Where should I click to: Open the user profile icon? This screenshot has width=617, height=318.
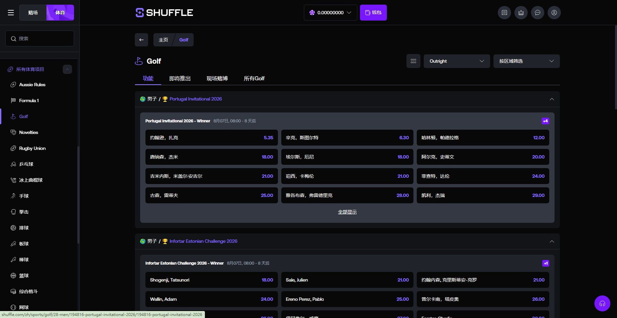click(x=554, y=13)
